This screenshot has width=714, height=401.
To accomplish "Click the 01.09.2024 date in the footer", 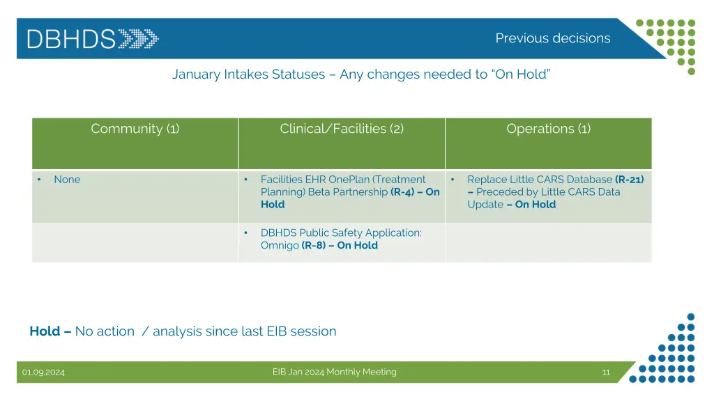I will tap(43, 372).
